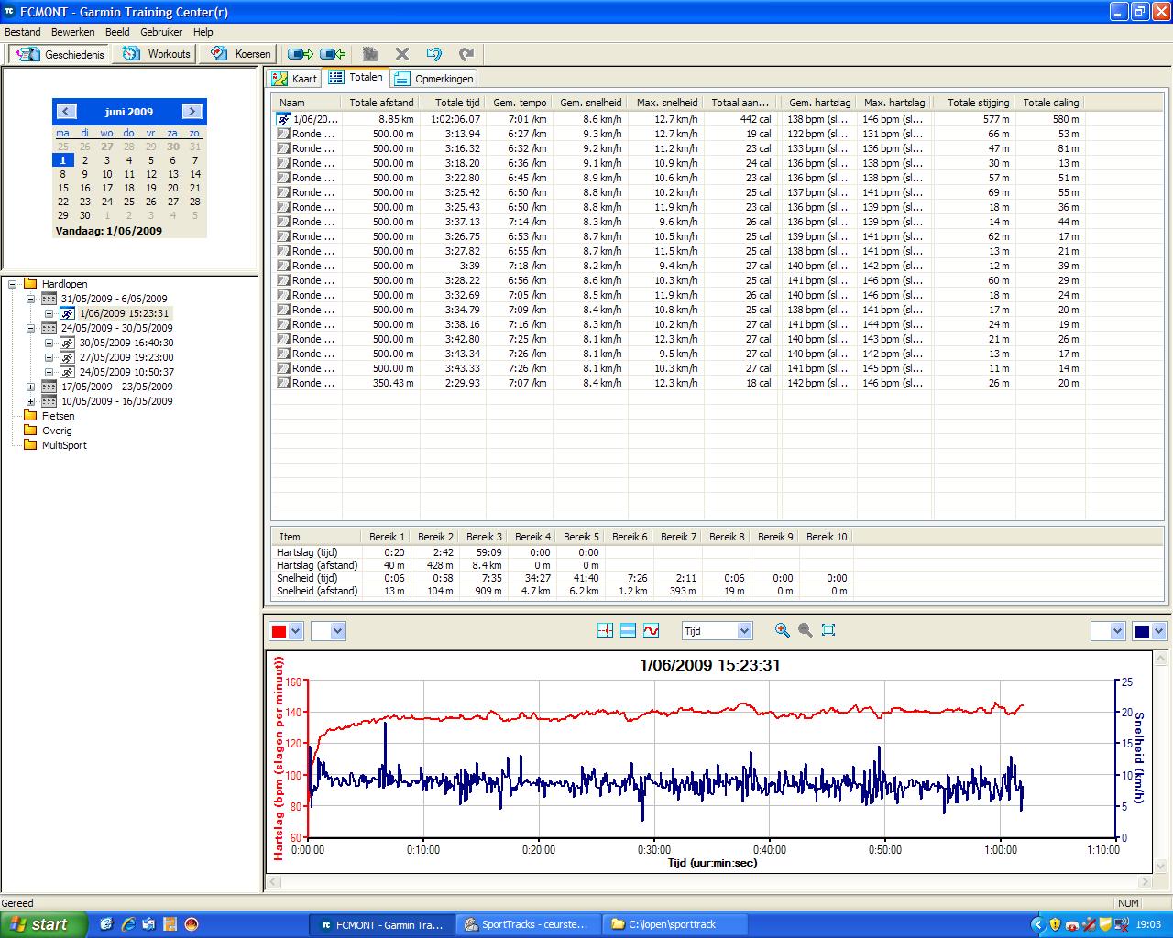Image resolution: width=1173 pixels, height=938 pixels.
Task: Open the Help menu
Action: point(203,32)
